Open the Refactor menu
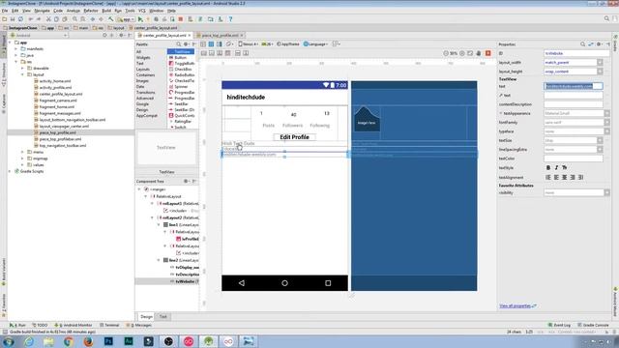 click(91, 11)
